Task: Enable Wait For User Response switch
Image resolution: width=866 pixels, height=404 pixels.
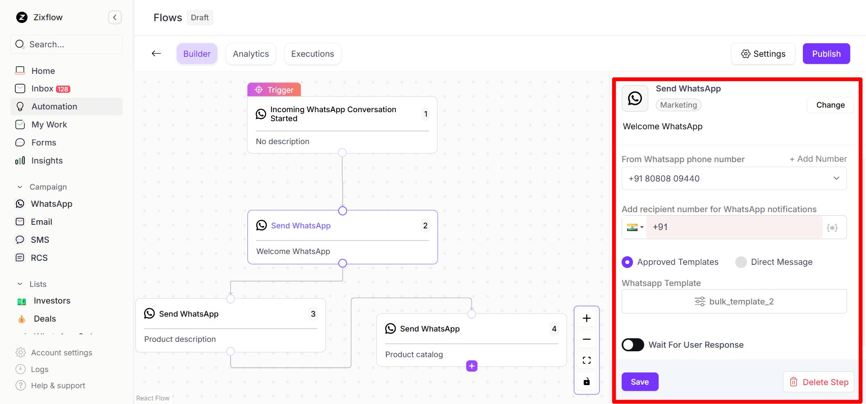Action: (633, 345)
